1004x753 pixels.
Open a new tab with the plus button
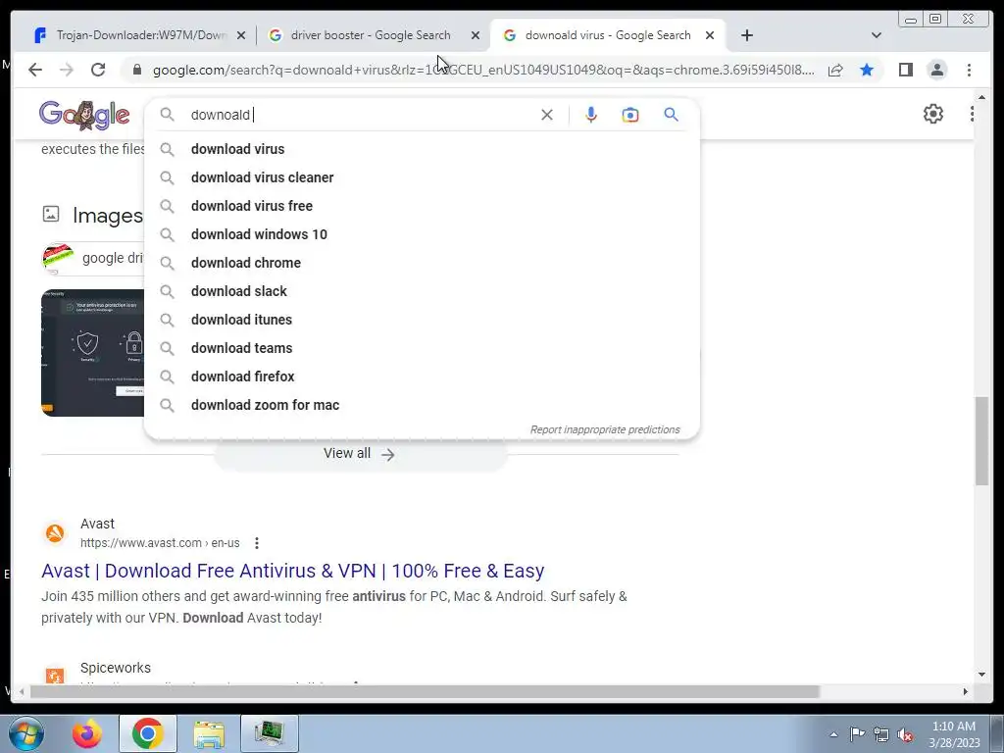coord(746,35)
